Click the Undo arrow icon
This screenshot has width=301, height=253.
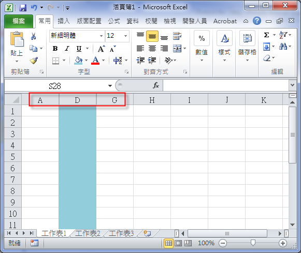pos(34,8)
